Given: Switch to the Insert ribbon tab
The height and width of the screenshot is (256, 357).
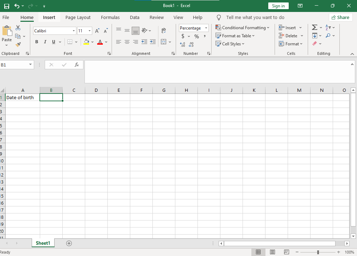Looking at the screenshot, I should pos(49,17).
